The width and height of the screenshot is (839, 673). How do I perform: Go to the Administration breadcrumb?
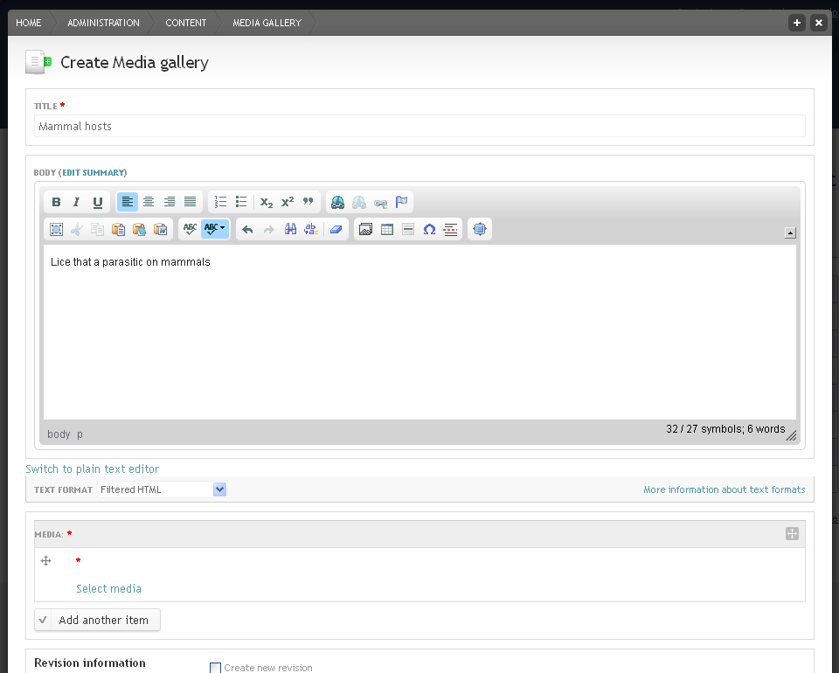click(x=103, y=23)
